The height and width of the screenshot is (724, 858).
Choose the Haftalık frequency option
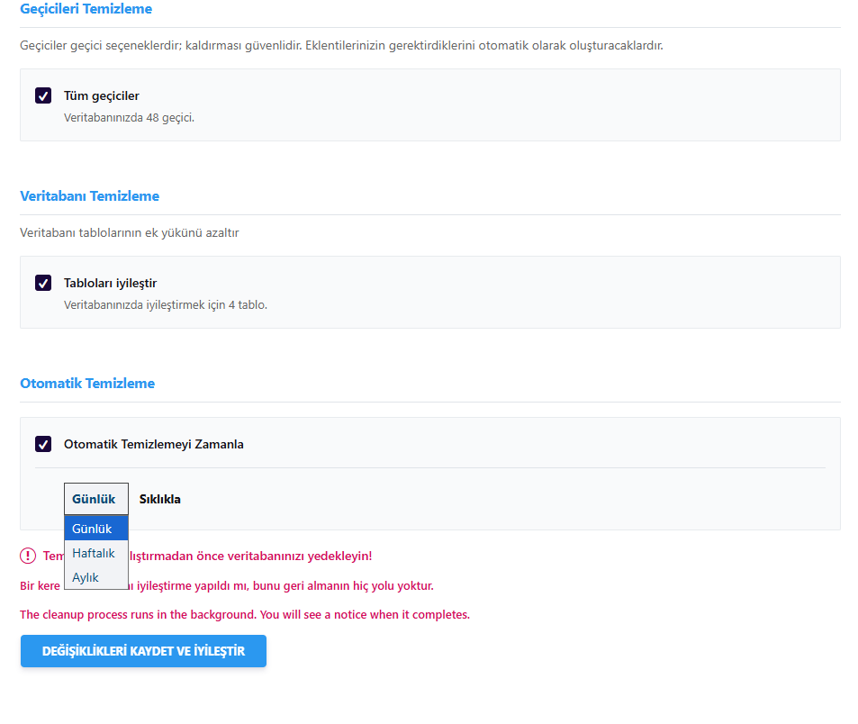coord(94,553)
